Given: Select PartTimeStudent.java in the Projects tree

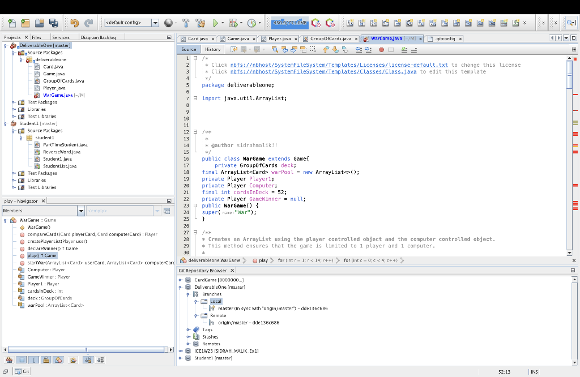Looking at the screenshot, I should (65, 144).
